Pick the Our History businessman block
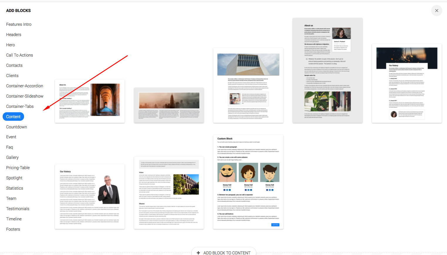Screen dimensions: 447x255 tap(89, 196)
